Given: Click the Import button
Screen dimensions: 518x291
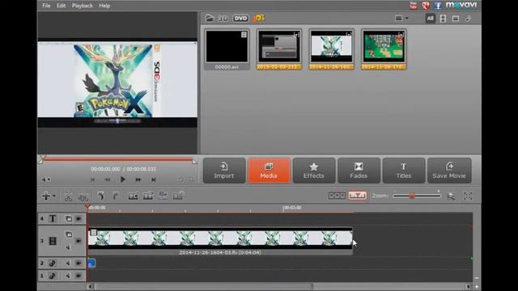Looking at the screenshot, I should click(x=224, y=171).
